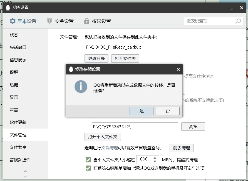Switch to the 基本设置 tab
The width and height of the screenshot is (248, 181).
[23, 21]
